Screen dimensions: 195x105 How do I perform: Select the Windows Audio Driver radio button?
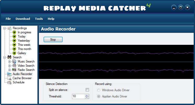[x=99, y=90]
